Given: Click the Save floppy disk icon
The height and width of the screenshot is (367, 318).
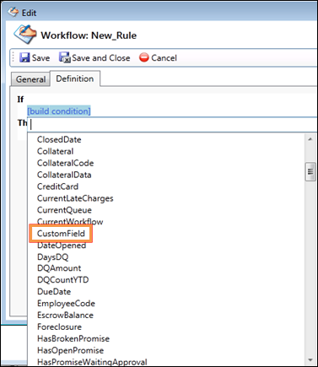Looking at the screenshot, I should coord(24,57).
